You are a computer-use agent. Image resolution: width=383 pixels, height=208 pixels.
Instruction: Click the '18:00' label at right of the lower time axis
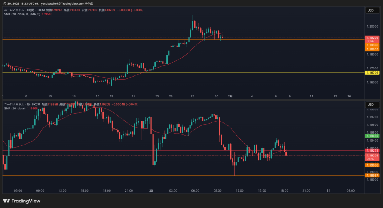(284, 190)
